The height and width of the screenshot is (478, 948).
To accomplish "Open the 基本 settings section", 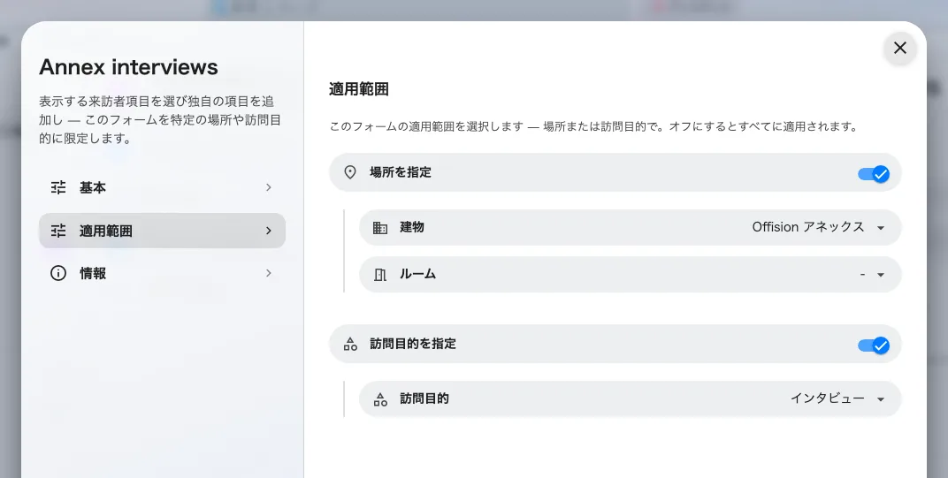I will tap(162, 187).
